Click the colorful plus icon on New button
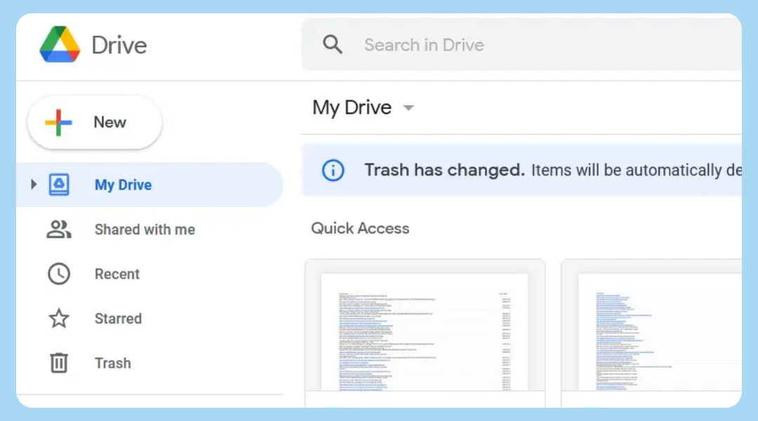The image size is (758, 421). click(x=59, y=121)
